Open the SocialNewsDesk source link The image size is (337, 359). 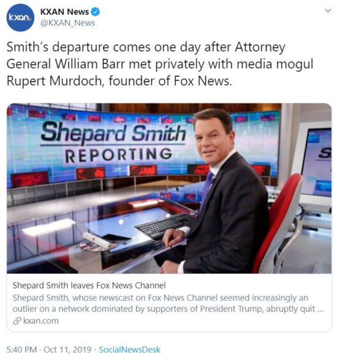tap(129, 350)
